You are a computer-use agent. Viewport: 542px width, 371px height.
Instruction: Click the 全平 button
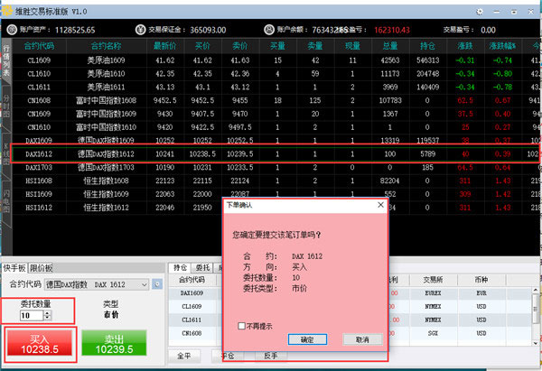point(184,356)
